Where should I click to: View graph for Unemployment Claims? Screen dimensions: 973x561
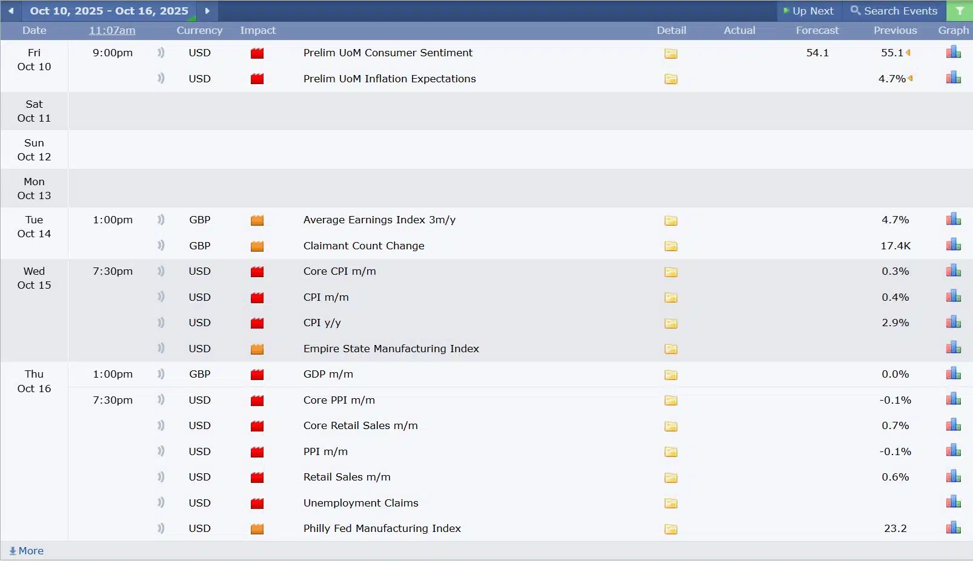tap(953, 502)
